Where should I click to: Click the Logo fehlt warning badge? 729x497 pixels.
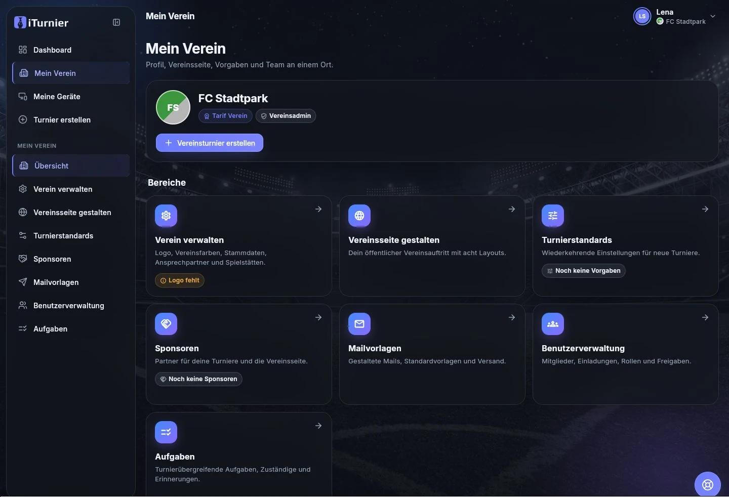click(180, 280)
